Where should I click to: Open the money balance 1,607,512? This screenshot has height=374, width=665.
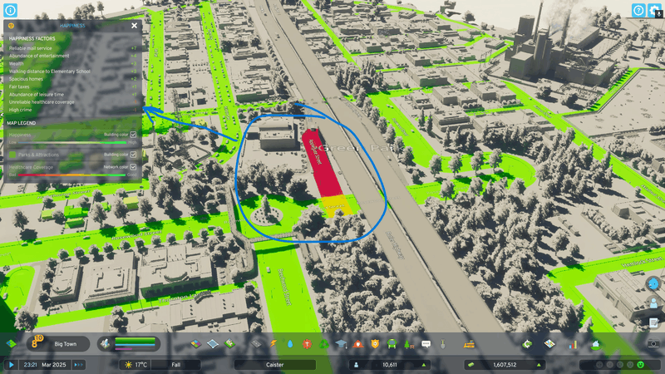click(505, 365)
